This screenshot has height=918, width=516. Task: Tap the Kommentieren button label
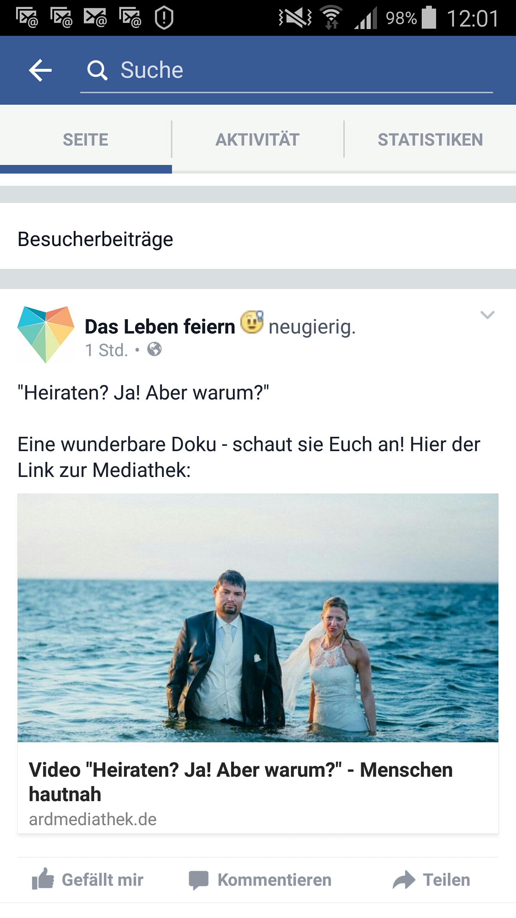274,880
